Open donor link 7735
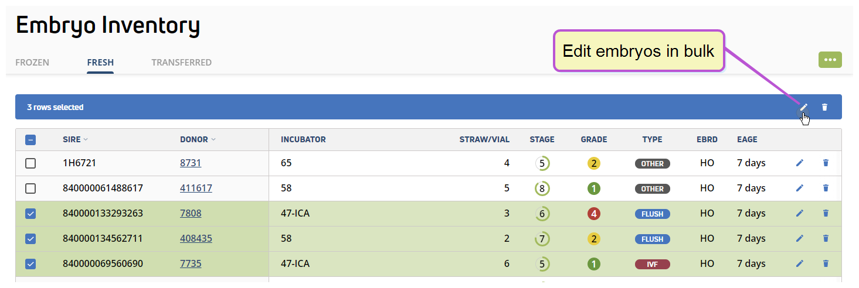859x288 pixels. [191, 264]
